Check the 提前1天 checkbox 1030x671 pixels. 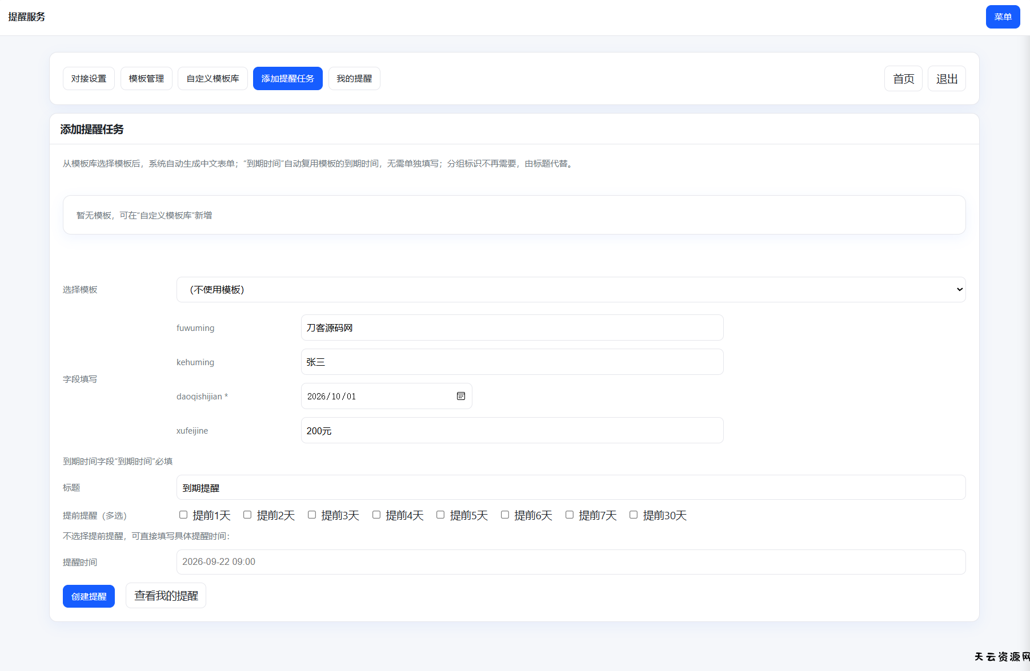click(x=183, y=515)
